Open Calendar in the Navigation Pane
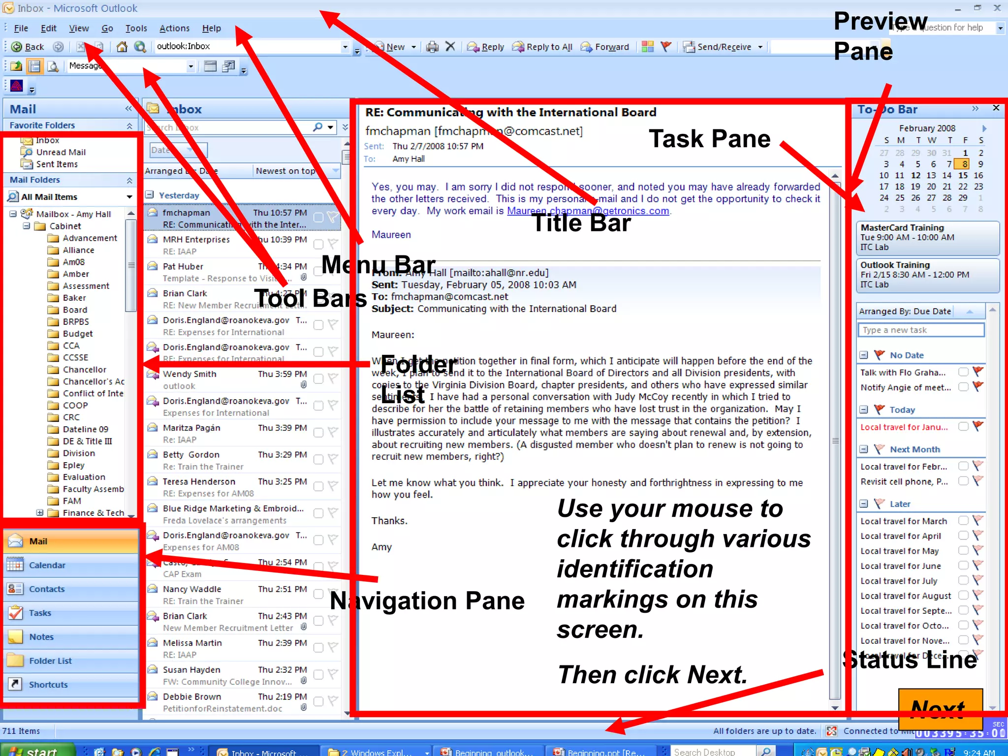 [x=71, y=565]
